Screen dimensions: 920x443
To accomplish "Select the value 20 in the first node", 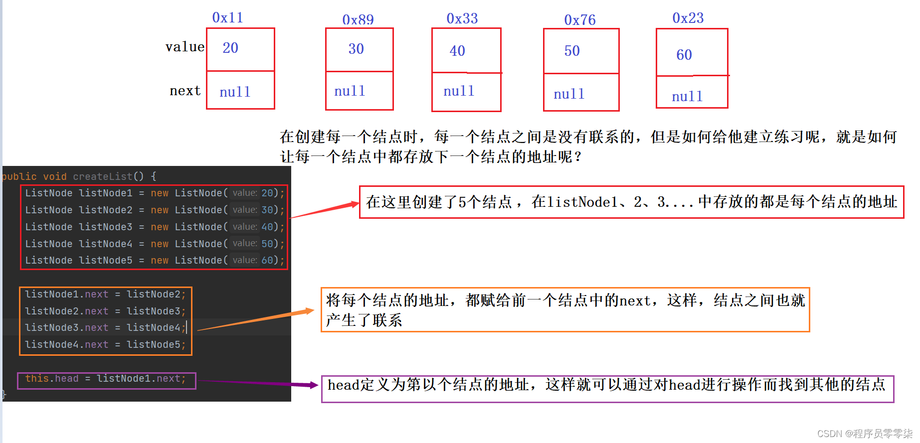I will click(230, 48).
